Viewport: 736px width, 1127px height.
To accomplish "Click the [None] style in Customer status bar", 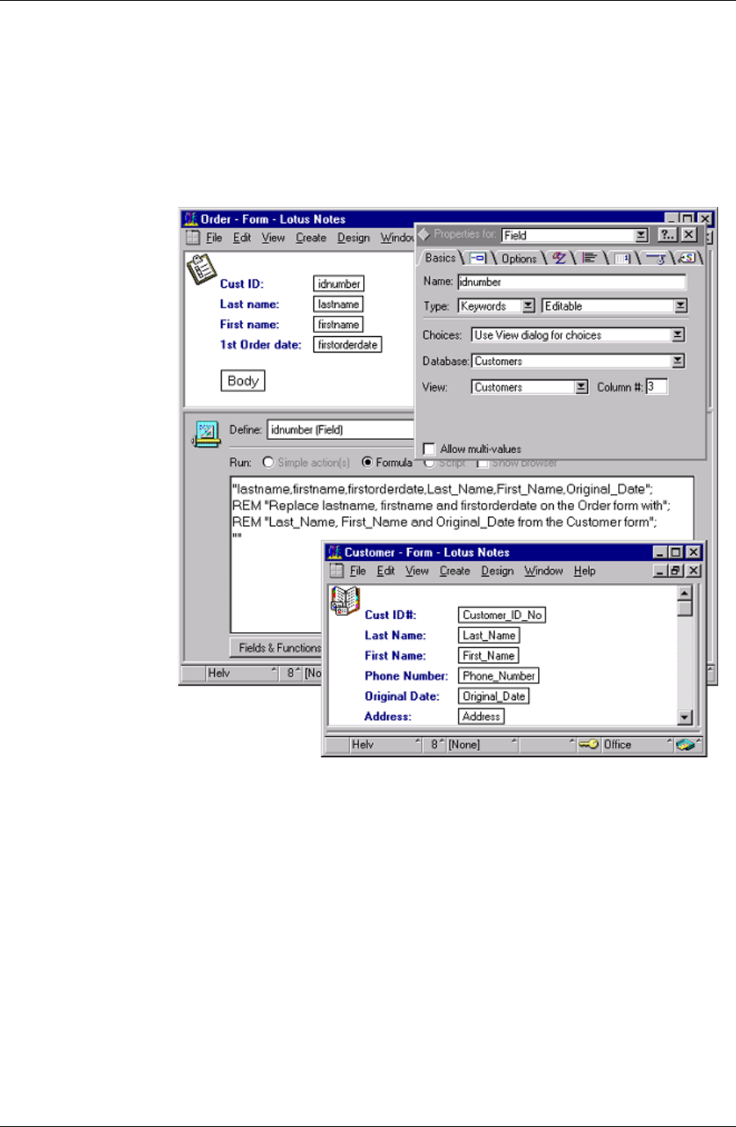I will [464, 745].
